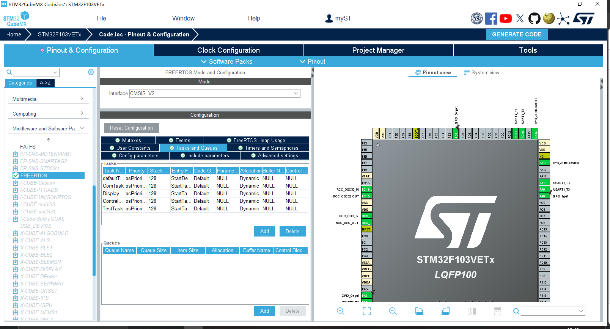Screen dimensions: 610x329
Task: Open the pin search combo box in the pinout toolbar
Action: click(553, 311)
